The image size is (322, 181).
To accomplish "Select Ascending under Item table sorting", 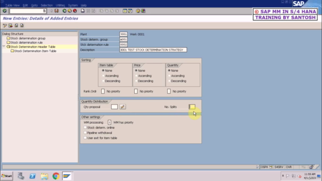I will point(103,76).
